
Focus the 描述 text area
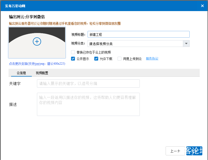pyautogui.click(x=88, y=104)
